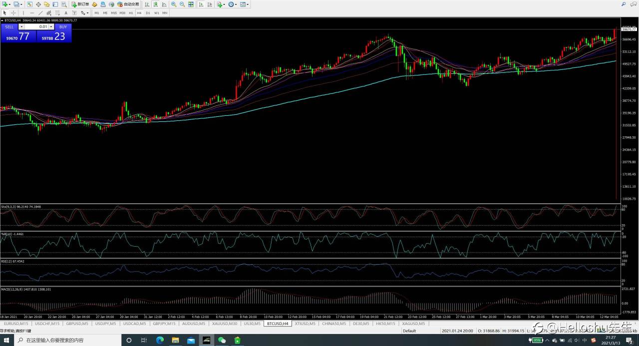639x346 pixels.
Task: Open the new chart dropdown arrow
Action: coord(9,4)
